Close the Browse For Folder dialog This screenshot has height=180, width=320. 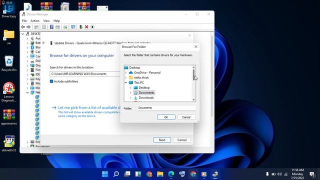(196, 46)
